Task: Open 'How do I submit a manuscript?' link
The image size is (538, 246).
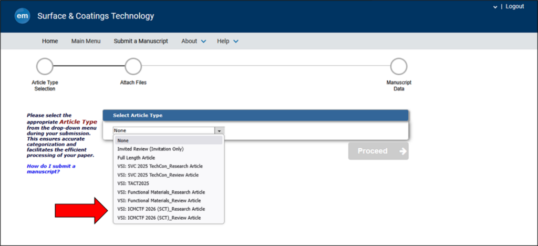Action: pos(51,169)
